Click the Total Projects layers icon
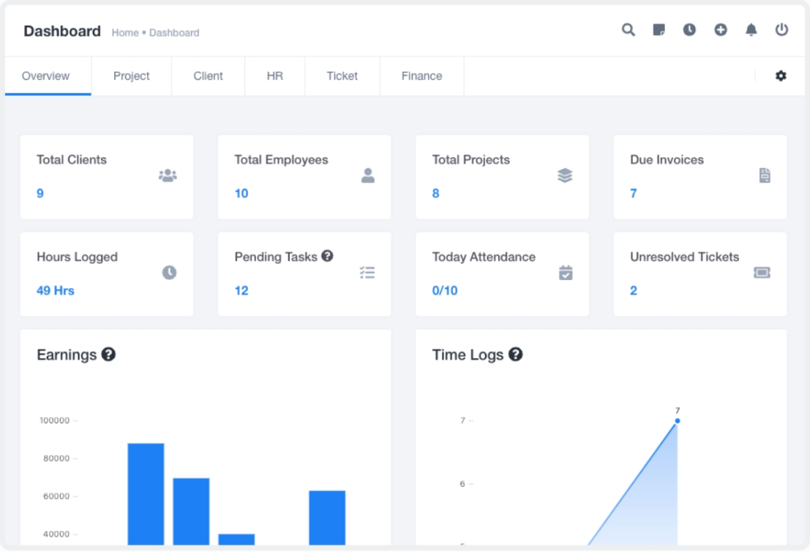The height and width of the screenshot is (552, 810). click(x=565, y=175)
